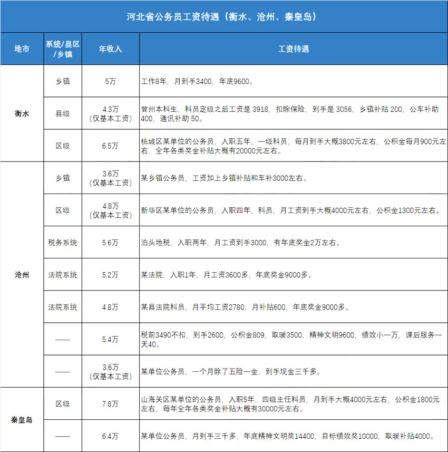Click the 年收入 column header
This screenshot has height=452, width=448.
click(111, 49)
